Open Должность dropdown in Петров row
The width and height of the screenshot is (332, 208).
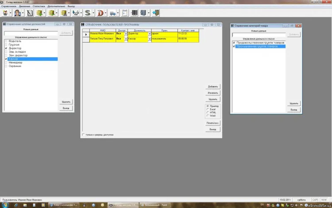[x=150, y=39]
